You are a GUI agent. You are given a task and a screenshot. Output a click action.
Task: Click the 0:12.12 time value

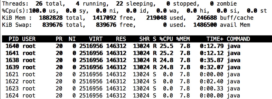pyautogui.click(x=212, y=53)
